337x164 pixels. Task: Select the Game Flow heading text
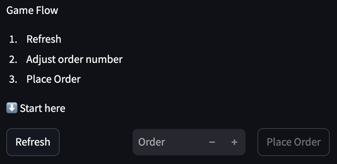[32, 11]
